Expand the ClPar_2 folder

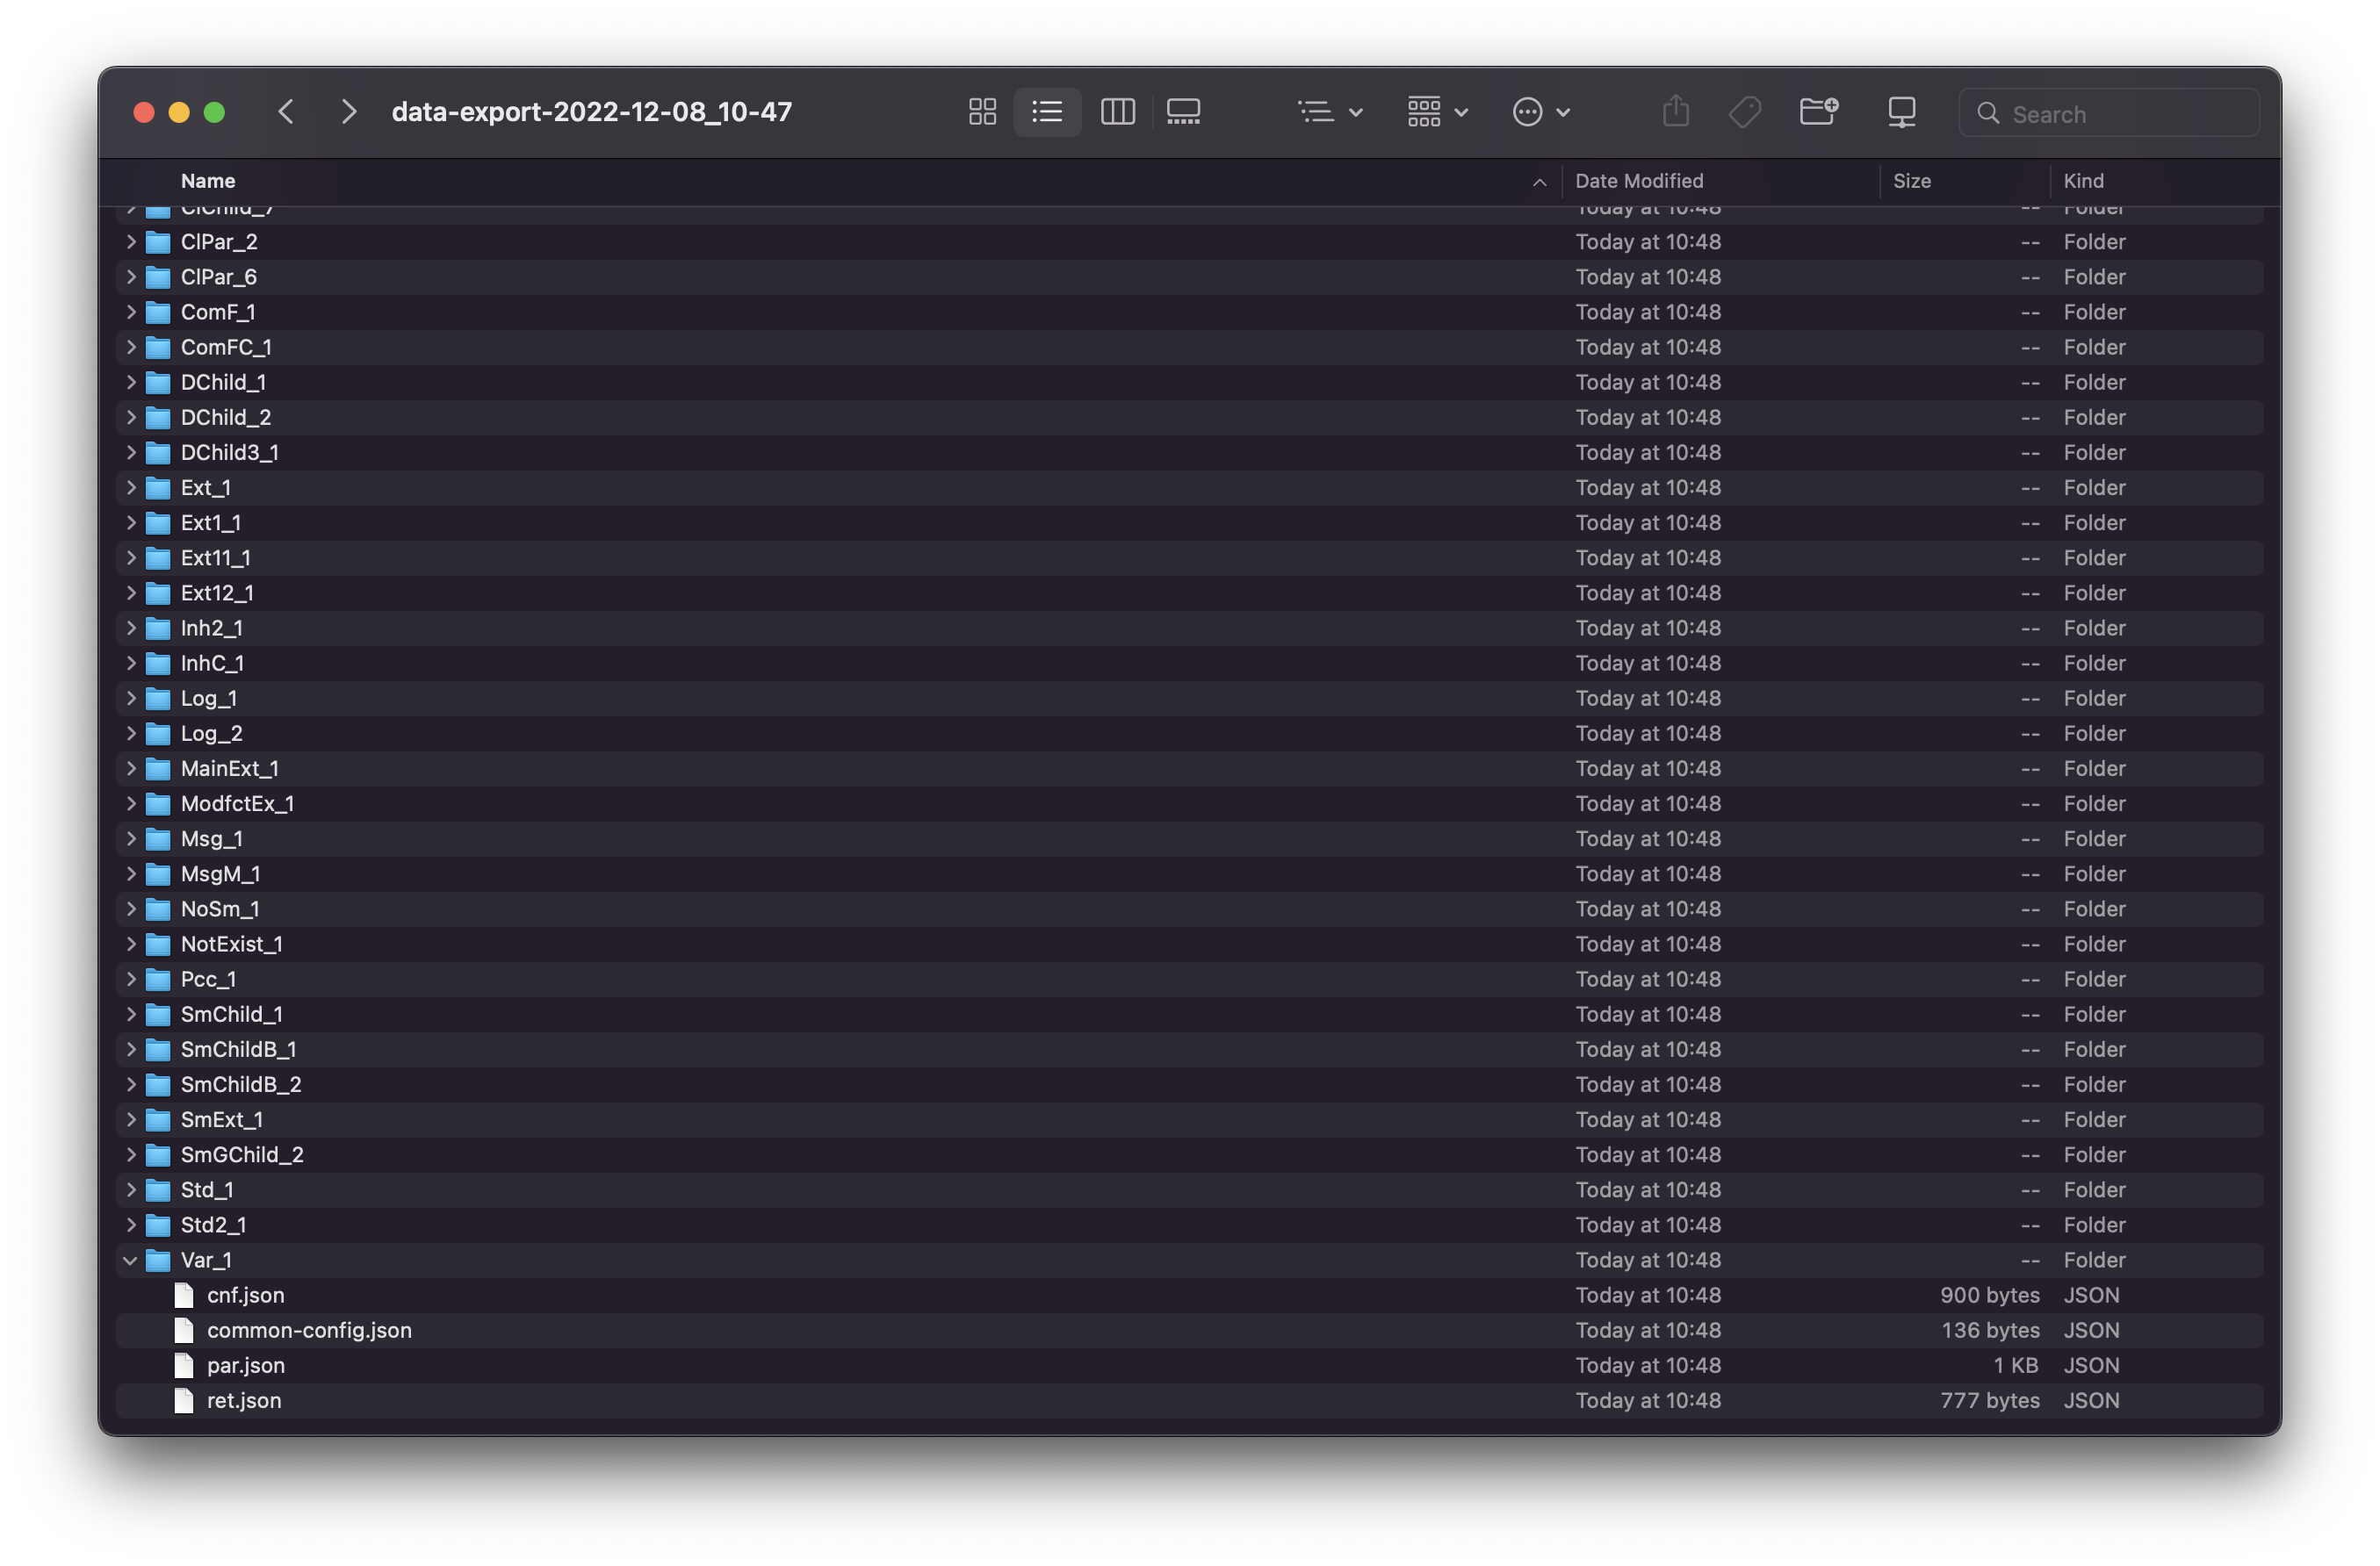pos(130,242)
